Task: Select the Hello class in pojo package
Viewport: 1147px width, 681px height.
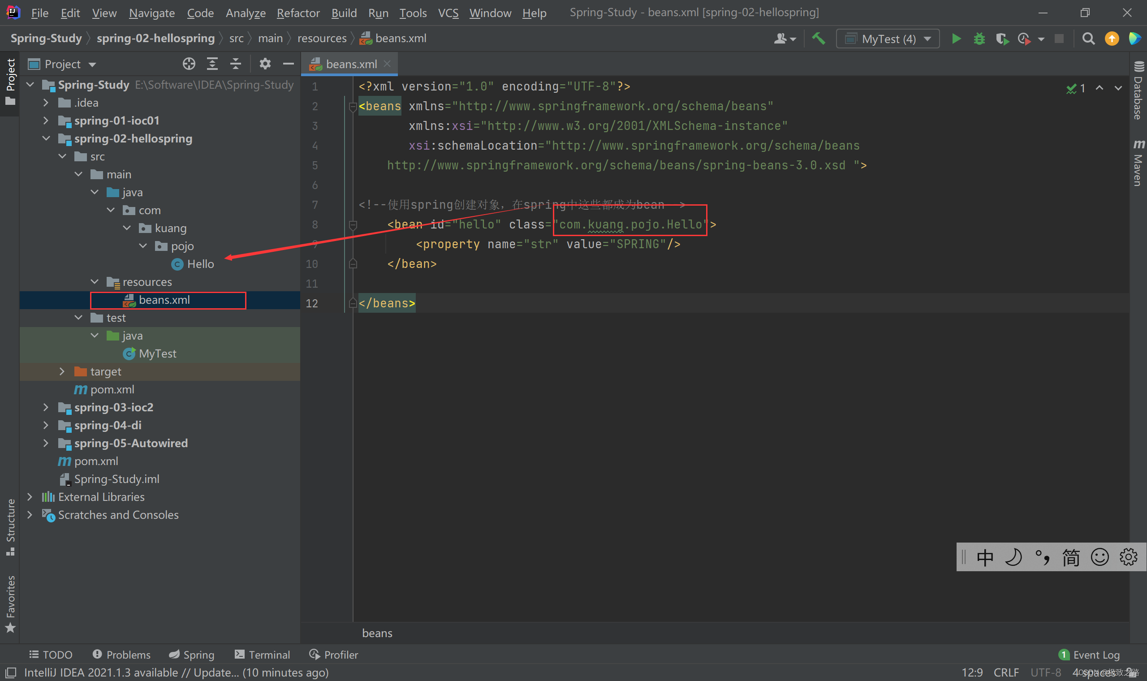Action: point(200,263)
